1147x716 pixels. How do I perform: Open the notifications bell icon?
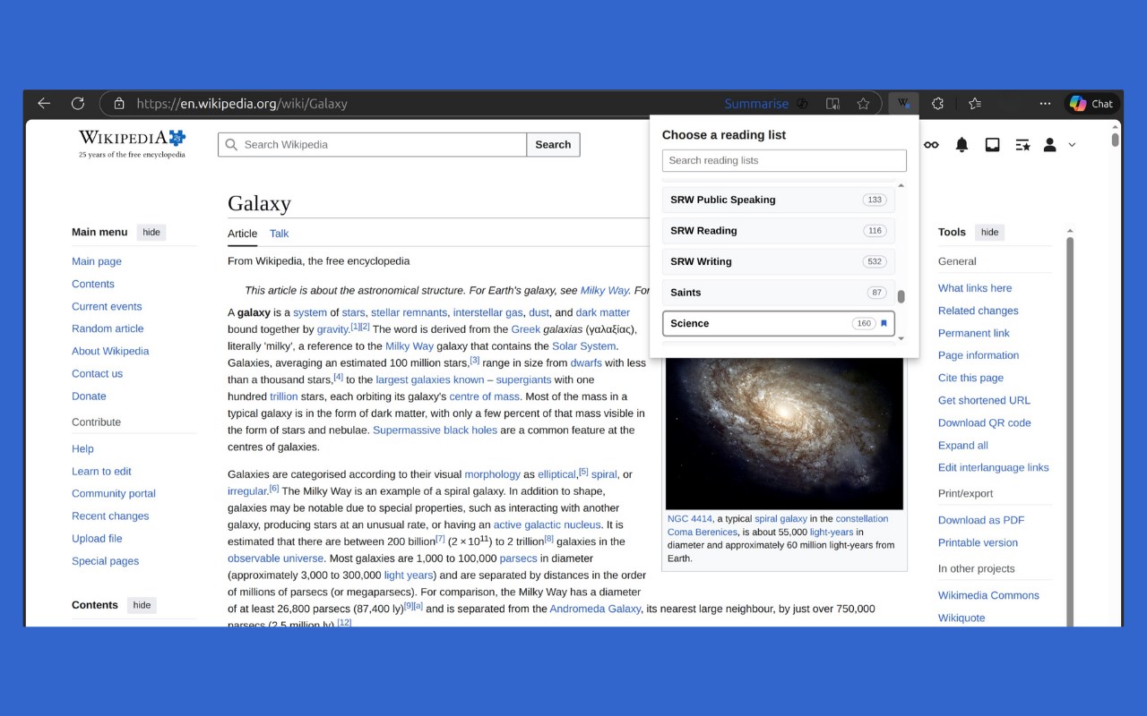[962, 145]
